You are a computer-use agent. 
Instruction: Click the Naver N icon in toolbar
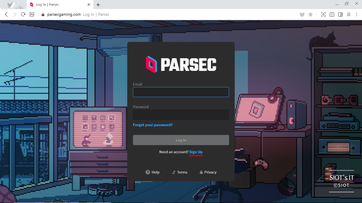point(32,15)
